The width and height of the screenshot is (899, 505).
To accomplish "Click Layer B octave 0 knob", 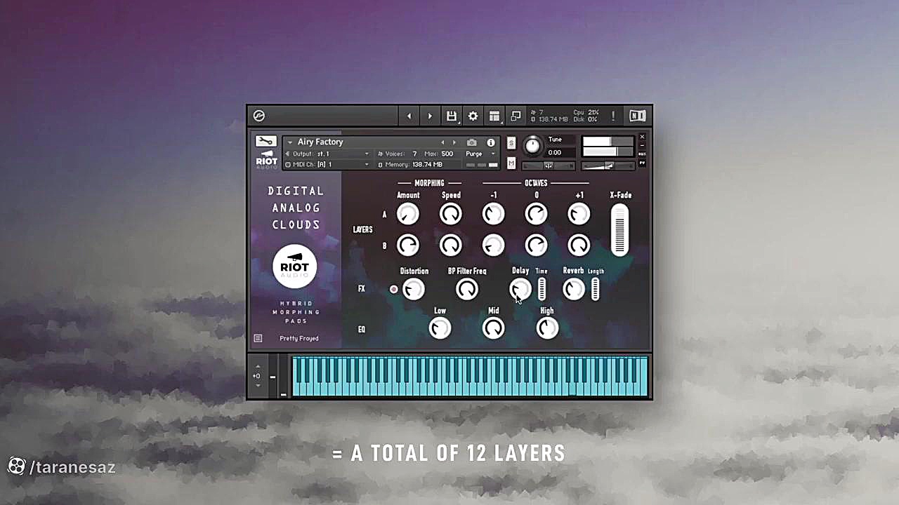I will (x=536, y=245).
